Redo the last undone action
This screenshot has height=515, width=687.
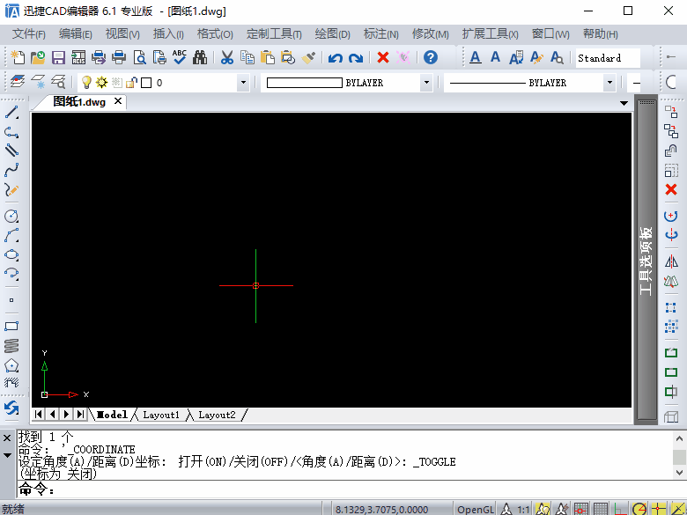pyautogui.click(x=356, y=58)
